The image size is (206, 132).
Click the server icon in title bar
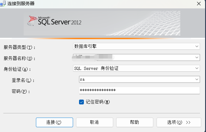3,4
